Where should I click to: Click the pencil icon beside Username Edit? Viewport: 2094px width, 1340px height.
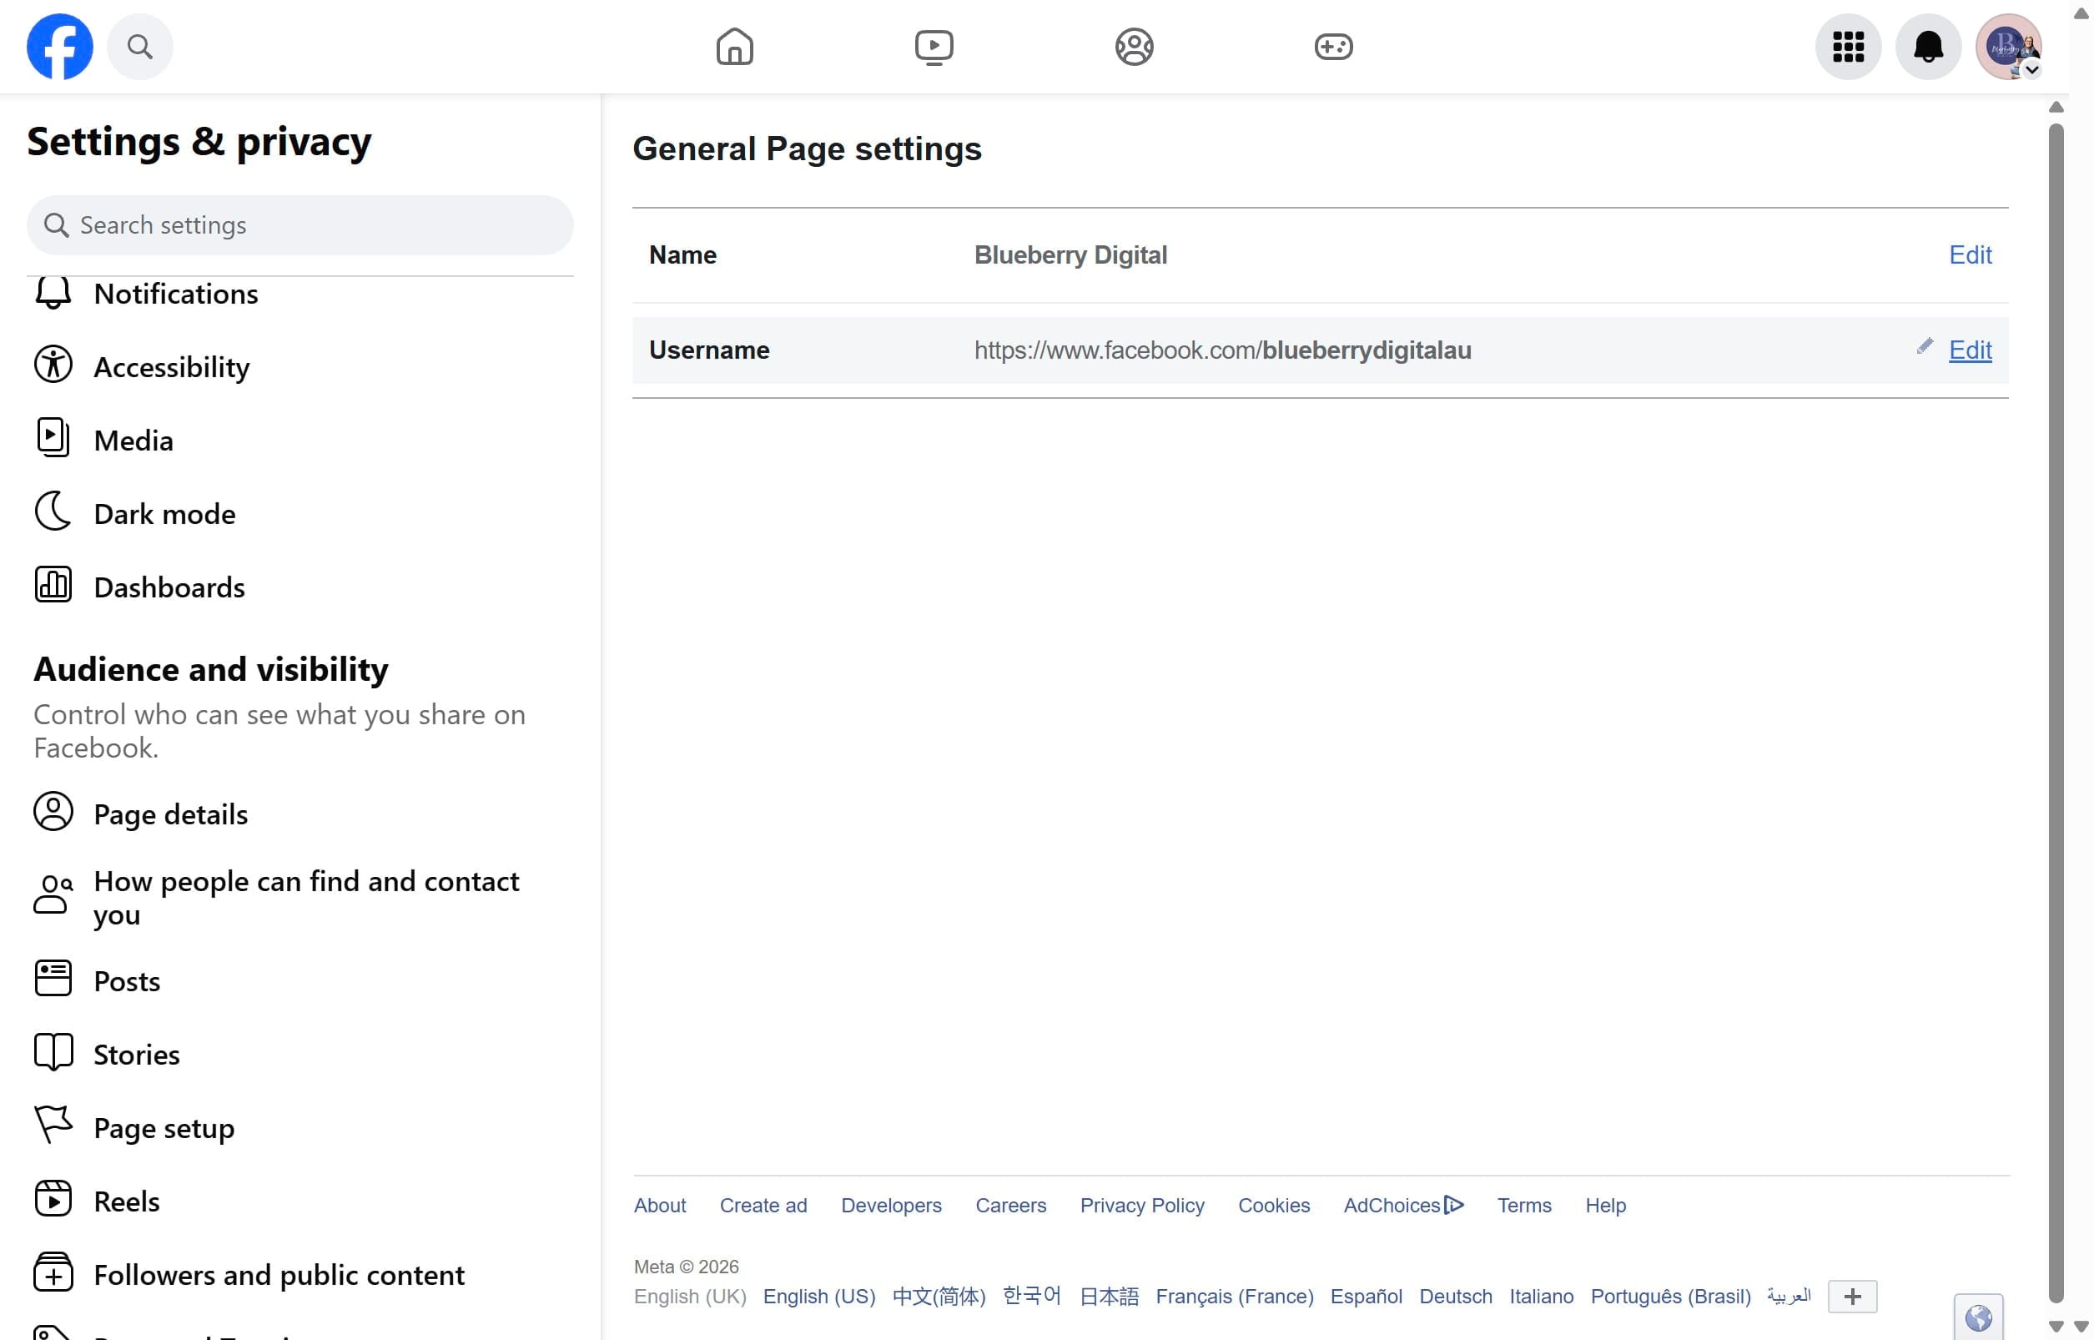pyautogui.click(x=1925, y=346)
